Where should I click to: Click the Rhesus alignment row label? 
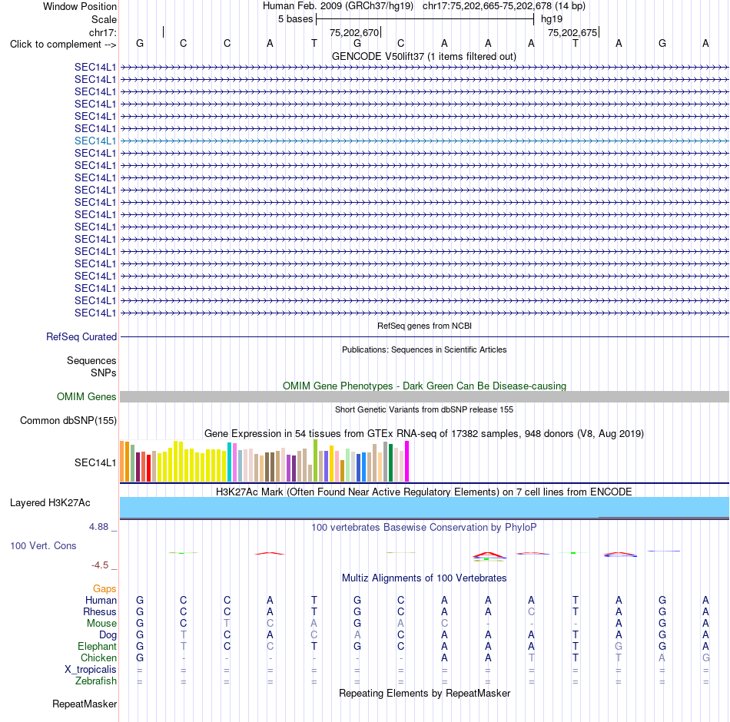(100, 611)
